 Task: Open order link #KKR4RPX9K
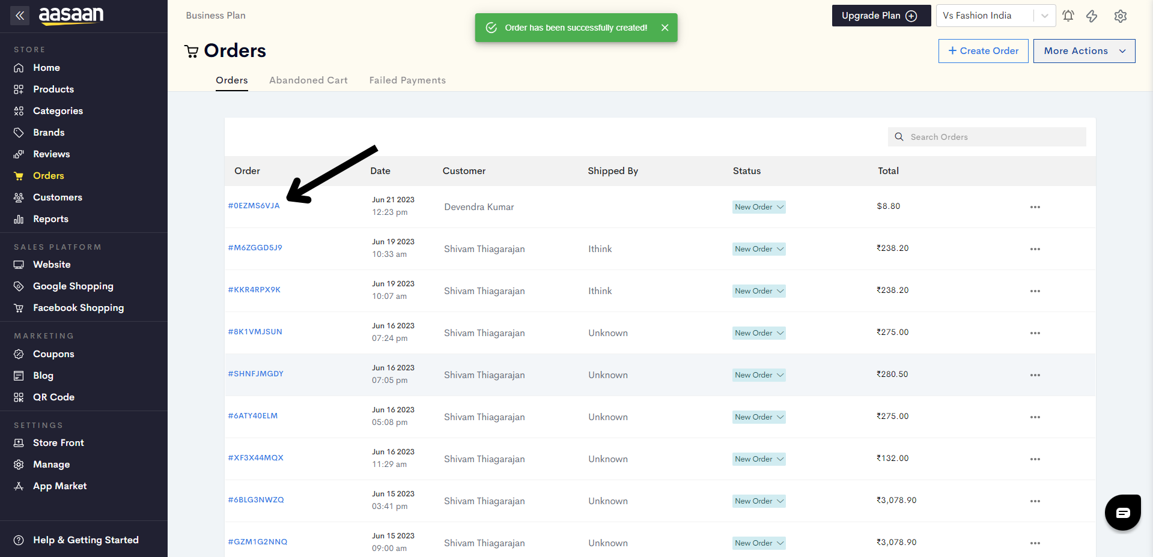coord(254,290)
